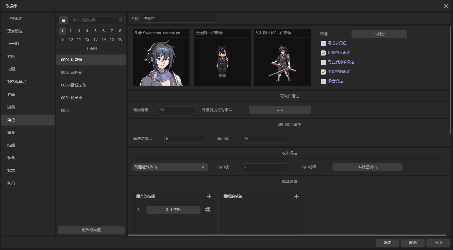Click the 行走图 1-伊斯特 sprite thumbnail
Image resolution: width=453 pixels, height=250 pixels.
pyautogui.click(x=222, y=57)
